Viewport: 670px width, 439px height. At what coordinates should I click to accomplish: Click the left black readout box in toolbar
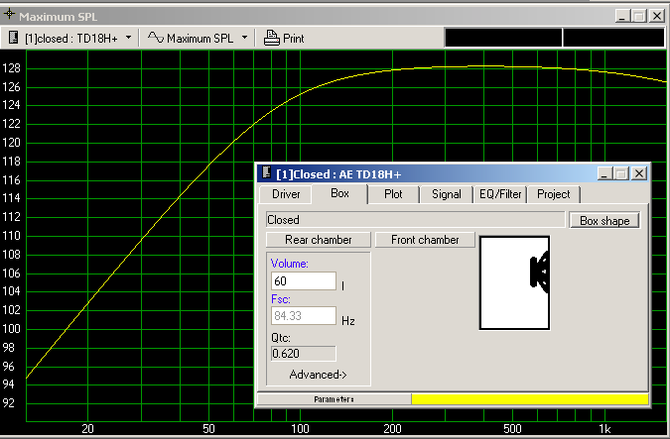click(x=503, y=38)
